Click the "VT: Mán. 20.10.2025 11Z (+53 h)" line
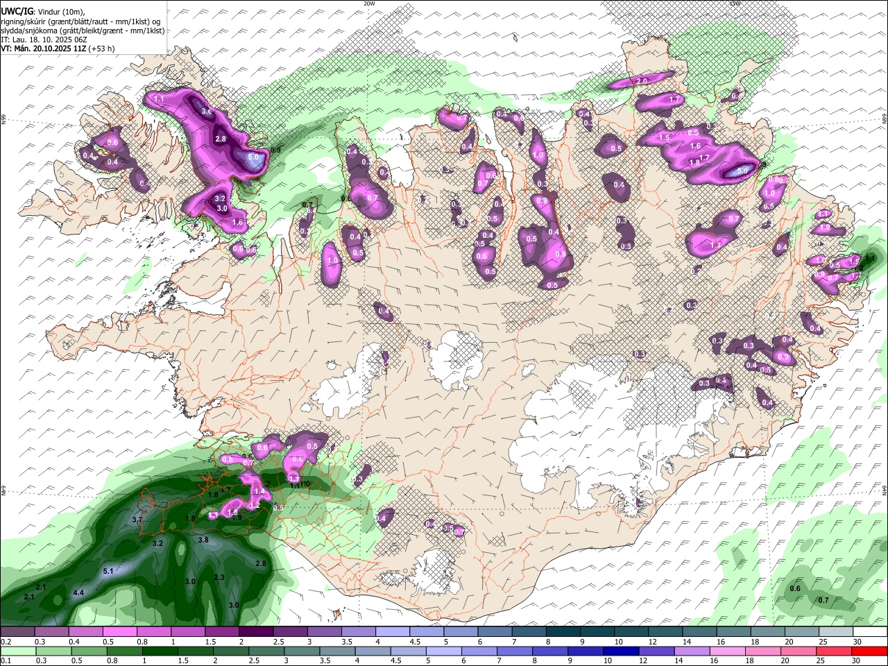This screenshot has width=888, height=666. pyautogui.click(x=58, y=49)
